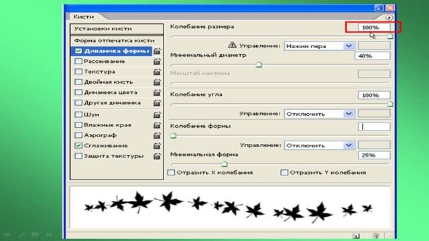Minimize the brushes panel window

(x=379, y=7)
